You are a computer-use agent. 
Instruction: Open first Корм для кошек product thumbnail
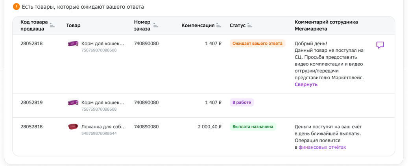pyautogui.click(x=73, y=44)
